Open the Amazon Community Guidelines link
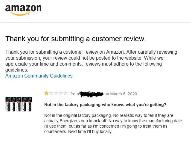 coord(39,76)
